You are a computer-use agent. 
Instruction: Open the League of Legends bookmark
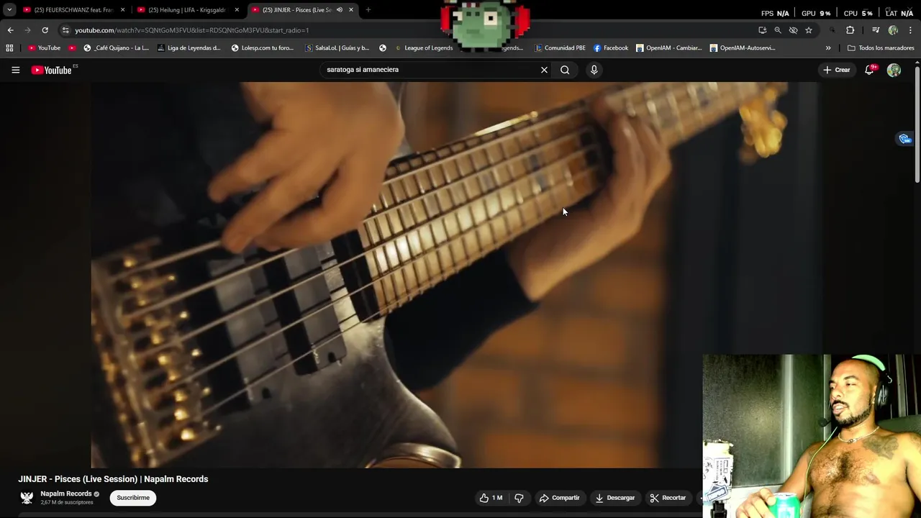pos(424,48)
